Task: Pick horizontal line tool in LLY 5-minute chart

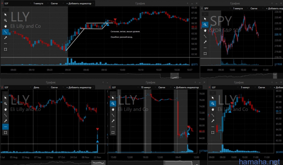Action: coord(213,127)
